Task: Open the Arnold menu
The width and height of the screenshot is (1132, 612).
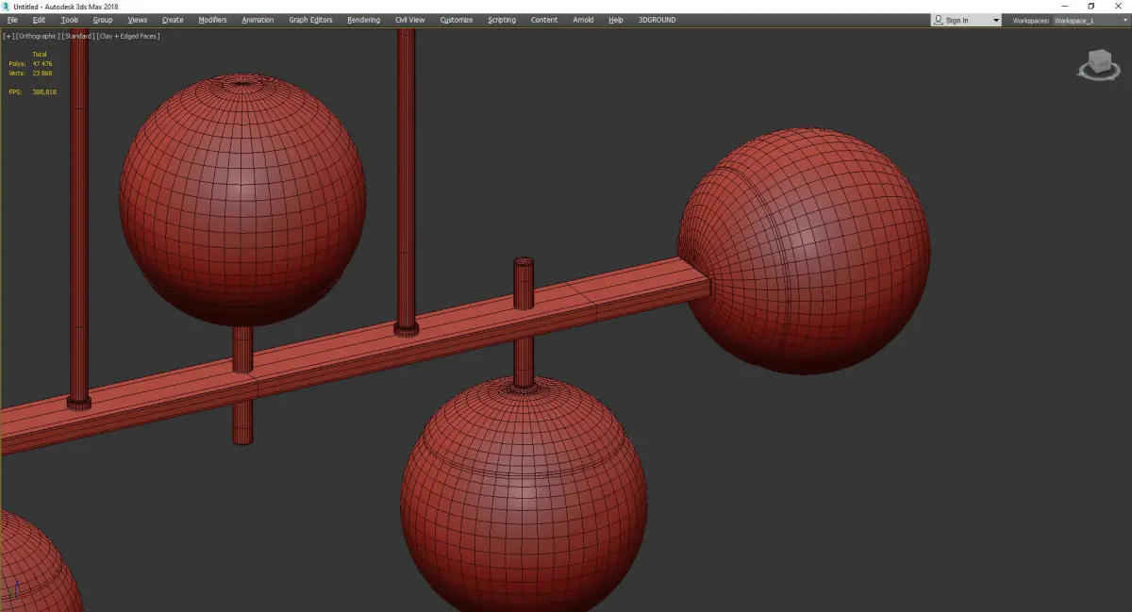Action: (584, 20)
